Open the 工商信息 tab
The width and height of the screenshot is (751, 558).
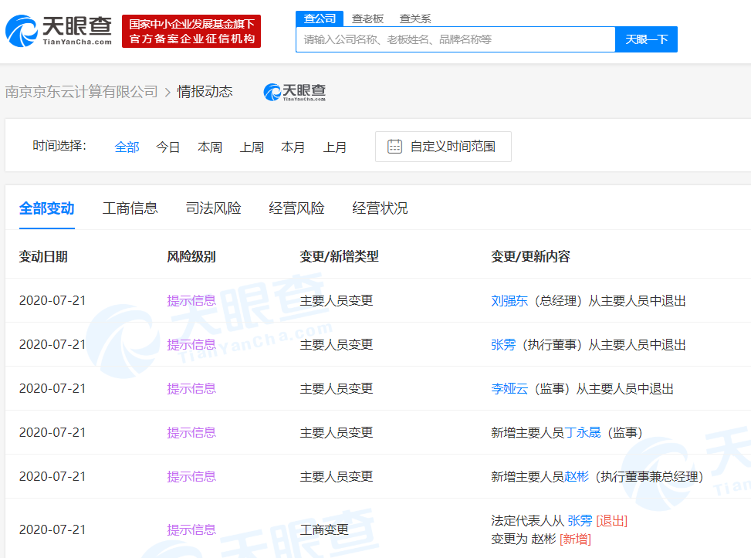point(130,208)
